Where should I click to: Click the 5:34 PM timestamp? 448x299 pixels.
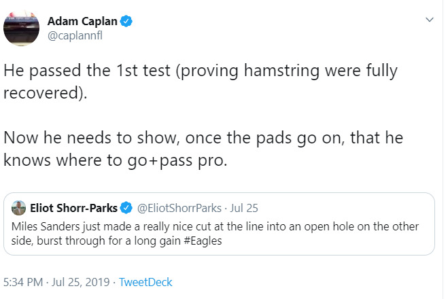23,282
